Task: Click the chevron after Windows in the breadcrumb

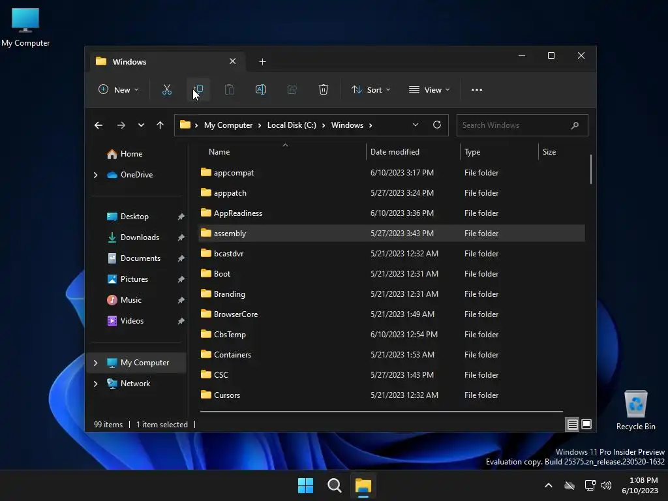Action: pyautogui.click(x=371, y=125)
